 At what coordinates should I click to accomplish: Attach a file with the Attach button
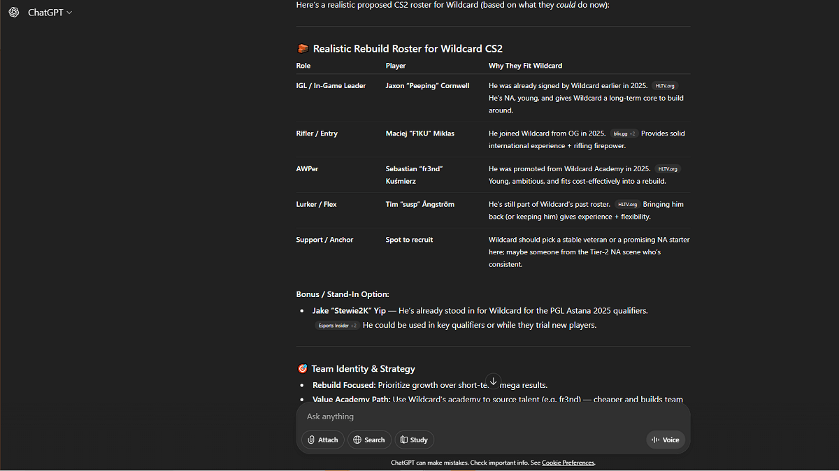tap(323, 440)
